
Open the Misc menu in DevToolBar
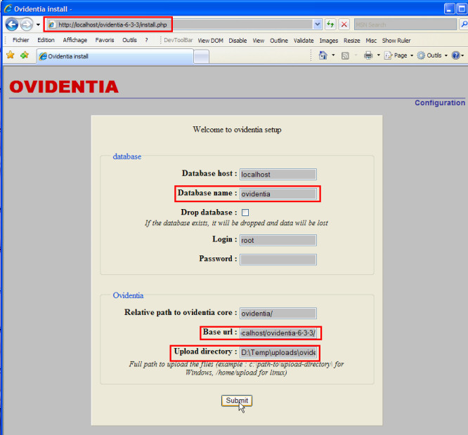click(x=371, y=41)
